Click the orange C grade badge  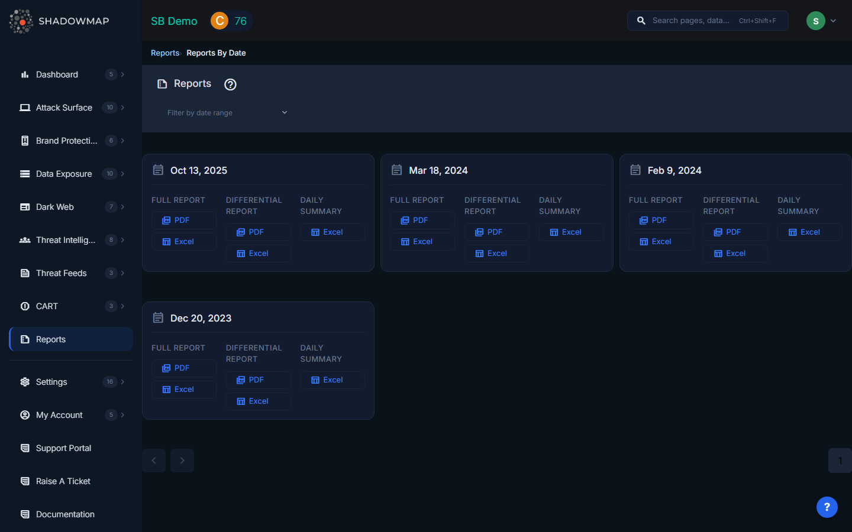pyautogui.click(x=220, y=21)
